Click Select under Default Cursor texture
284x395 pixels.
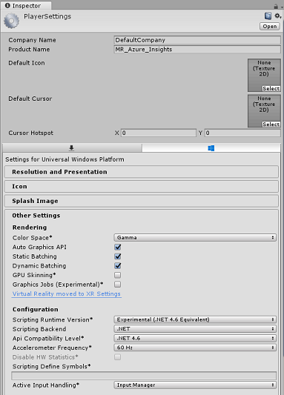[271, 125]
